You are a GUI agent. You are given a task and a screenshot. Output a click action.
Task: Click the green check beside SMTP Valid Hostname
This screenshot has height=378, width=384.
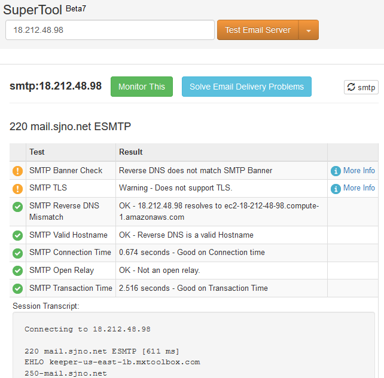(18, 235)
